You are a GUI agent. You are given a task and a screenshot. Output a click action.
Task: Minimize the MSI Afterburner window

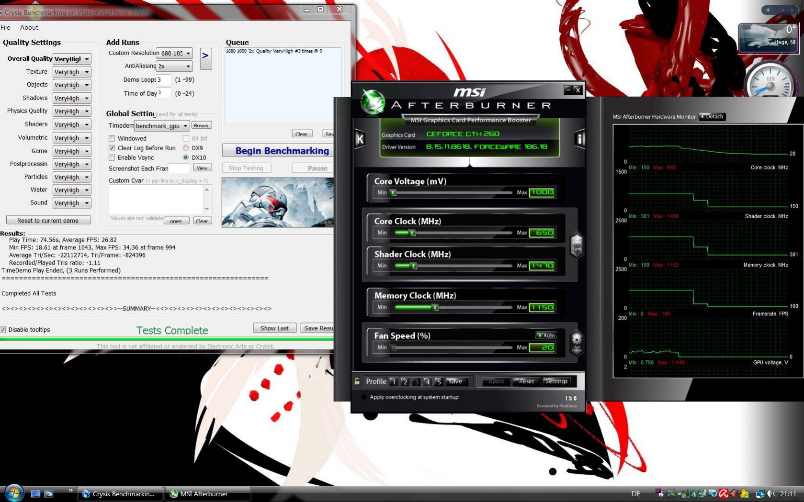point(568,90)
